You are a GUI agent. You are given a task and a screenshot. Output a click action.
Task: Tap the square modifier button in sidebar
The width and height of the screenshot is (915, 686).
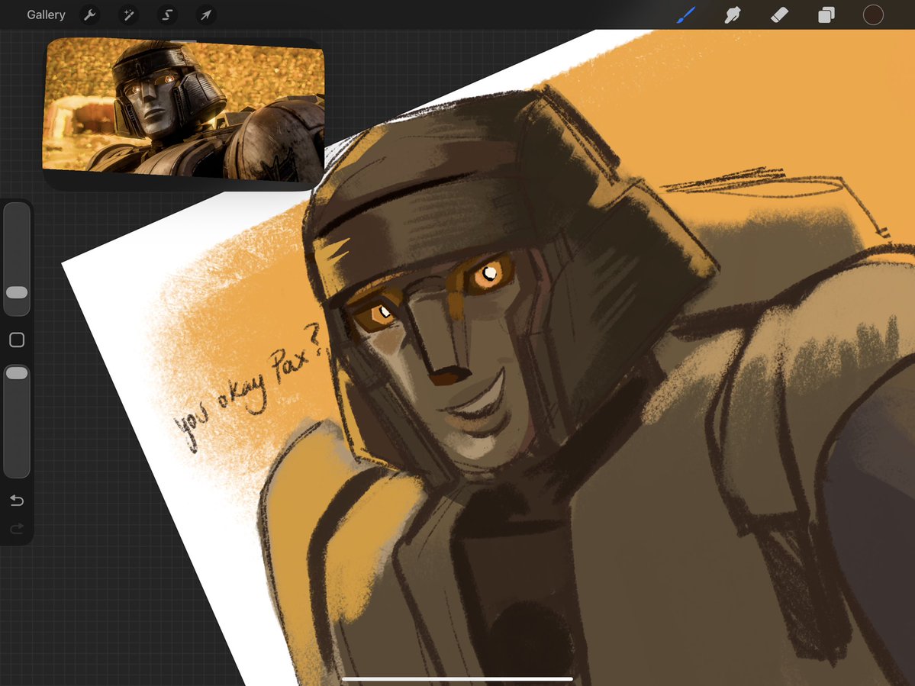coord(17,340)
